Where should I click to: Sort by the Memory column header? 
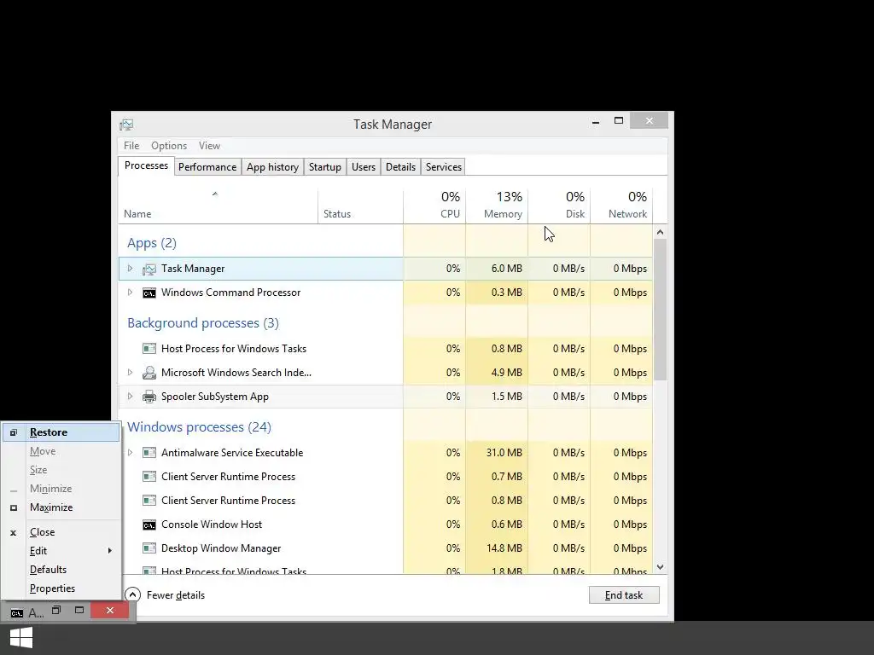click(x=497, y=205)
